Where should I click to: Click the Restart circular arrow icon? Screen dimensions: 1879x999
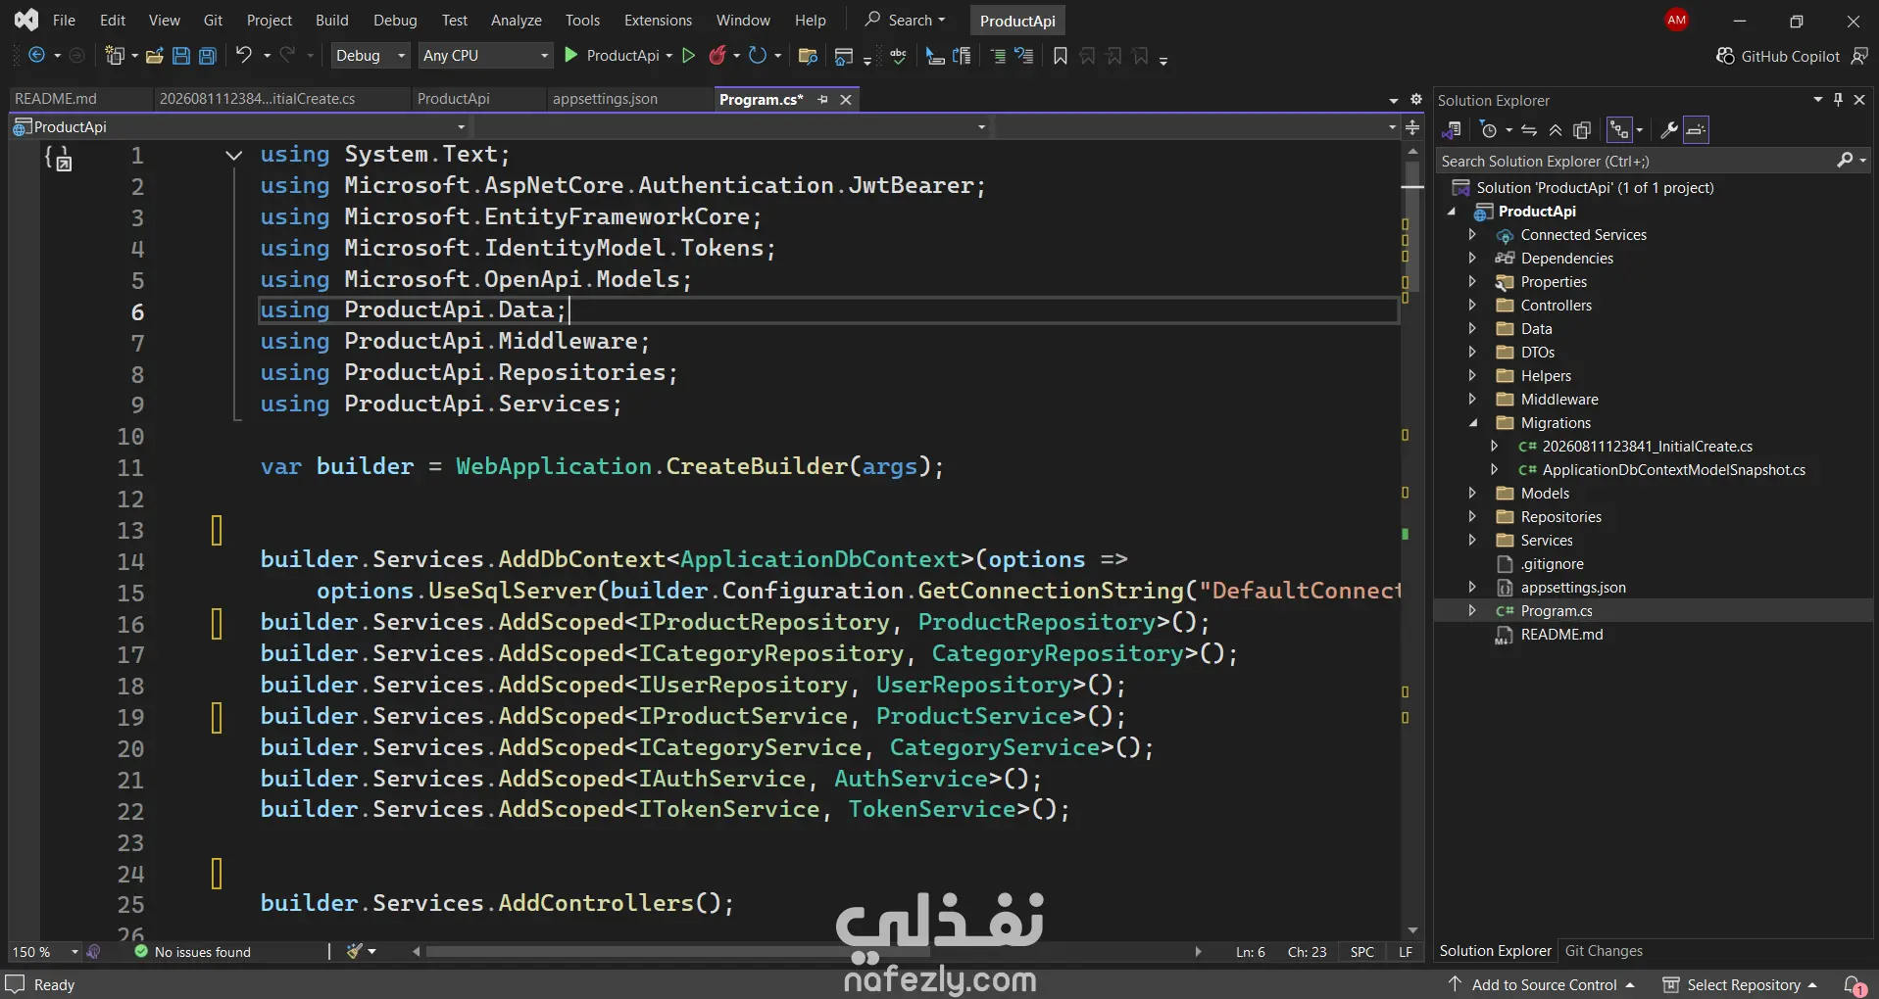pyautogui.click(x=758, y=56)
